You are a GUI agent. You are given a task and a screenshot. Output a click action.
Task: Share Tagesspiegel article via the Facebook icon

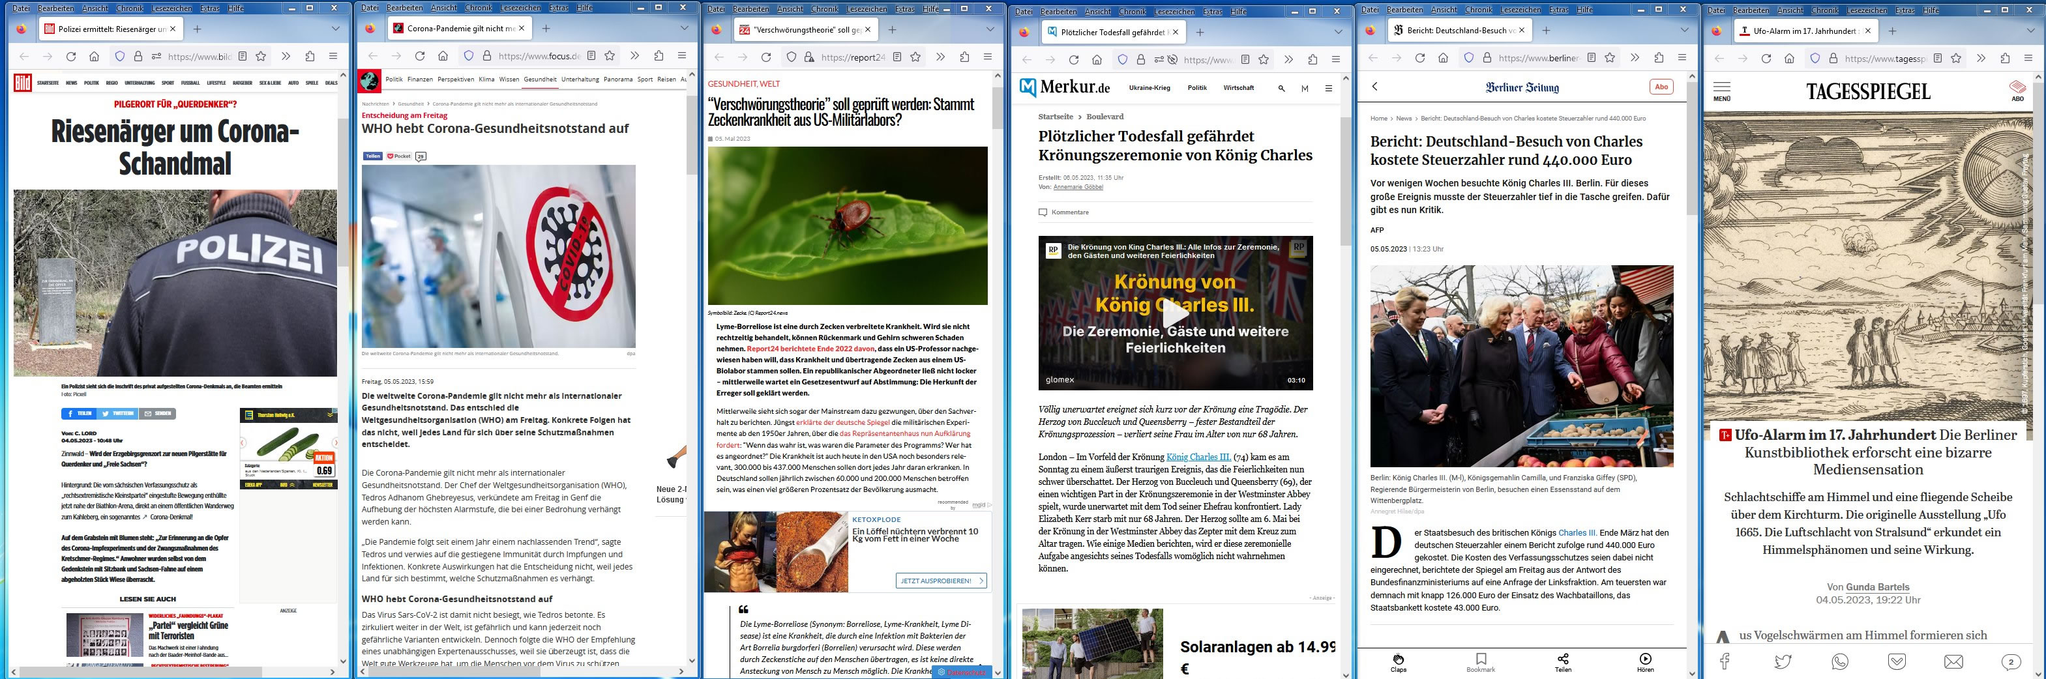(x=1725, y=661)
